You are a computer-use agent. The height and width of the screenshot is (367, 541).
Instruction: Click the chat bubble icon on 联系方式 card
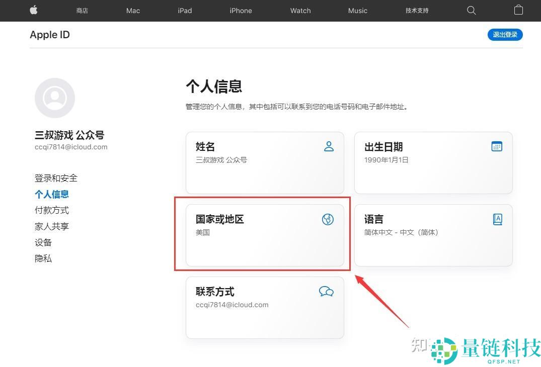tap(326, 291)
